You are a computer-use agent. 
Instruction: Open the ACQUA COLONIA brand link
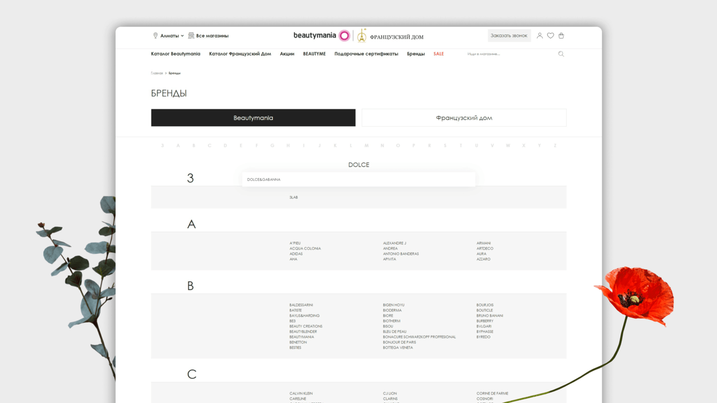tap(305, 248)
